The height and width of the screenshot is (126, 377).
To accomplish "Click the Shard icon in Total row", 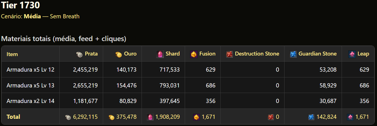I will point(150,117).
